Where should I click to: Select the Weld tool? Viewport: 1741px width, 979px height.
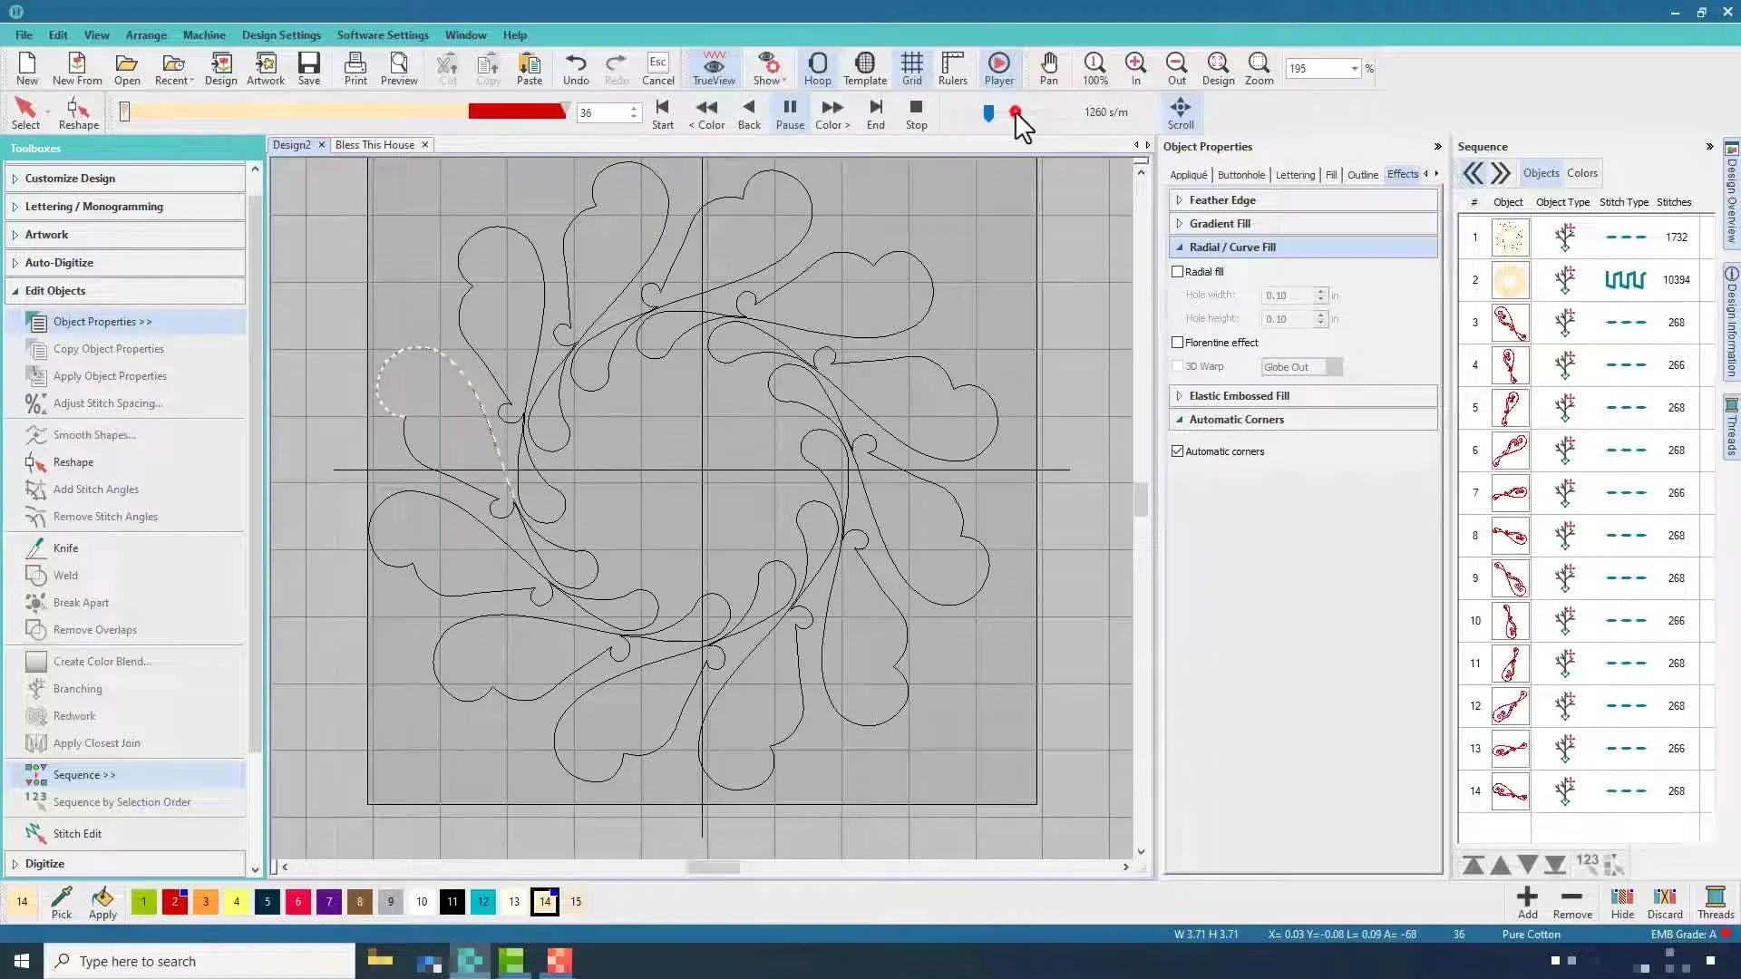point(63,575)
